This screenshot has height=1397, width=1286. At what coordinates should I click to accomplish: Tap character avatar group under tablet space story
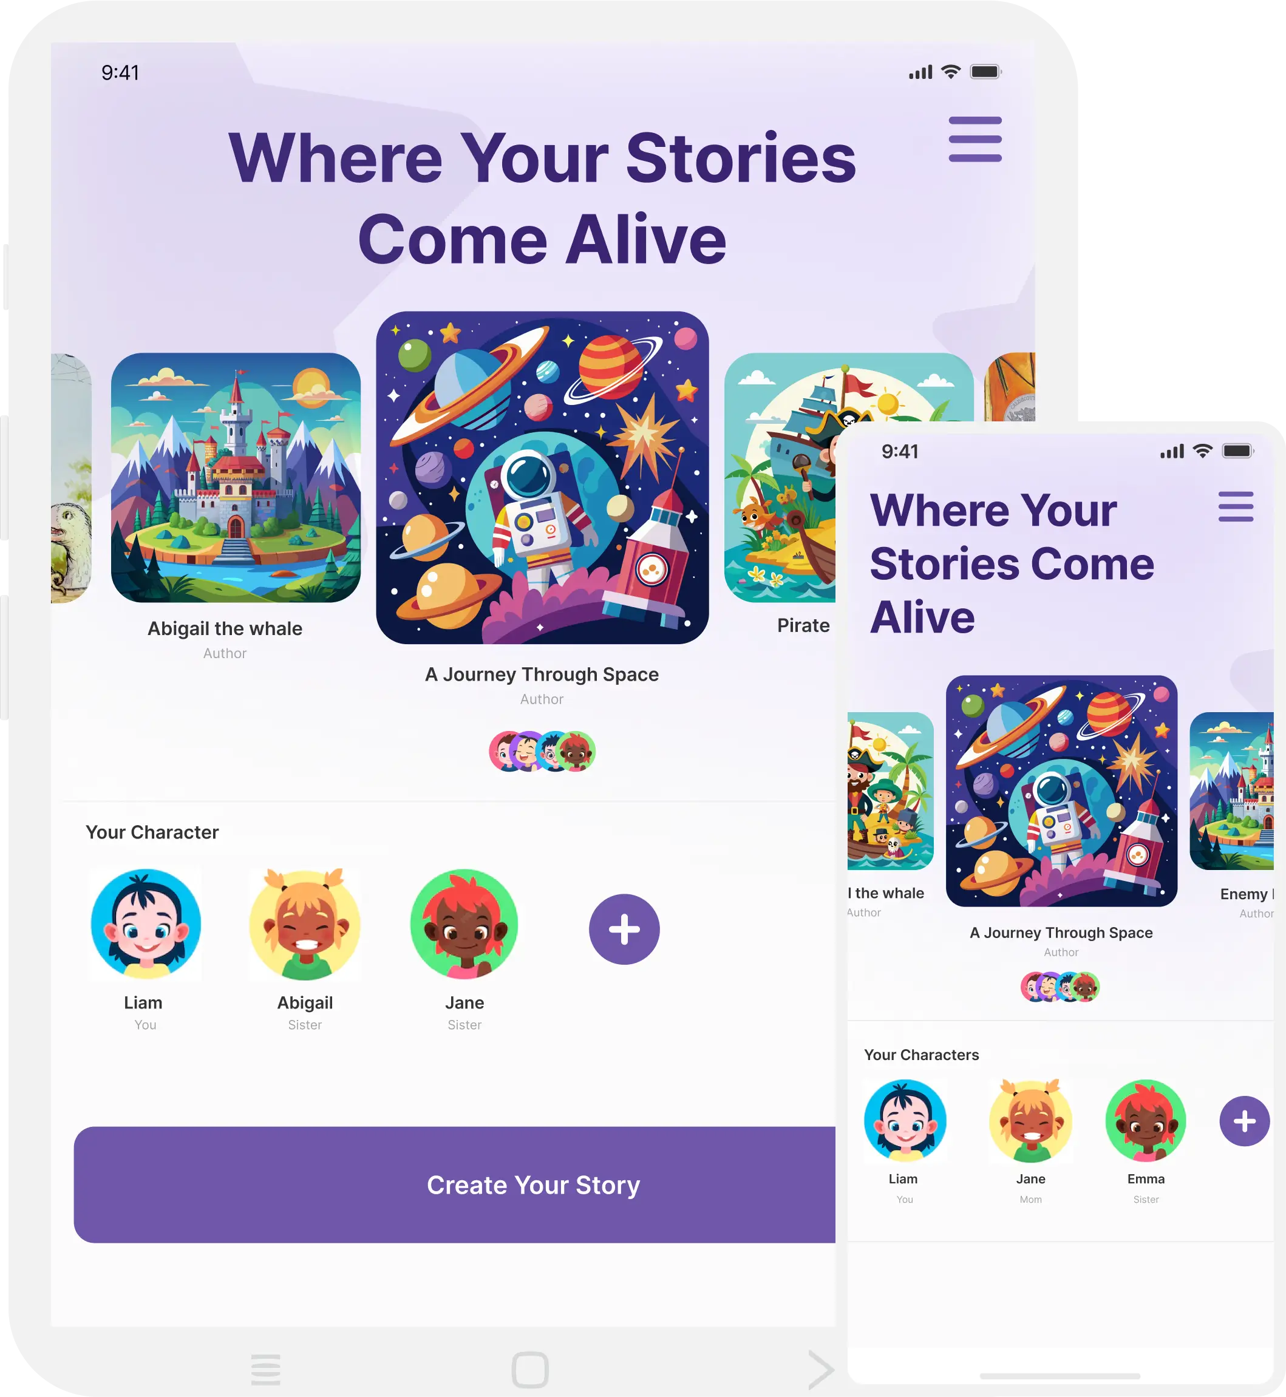(x=542, y=750)
